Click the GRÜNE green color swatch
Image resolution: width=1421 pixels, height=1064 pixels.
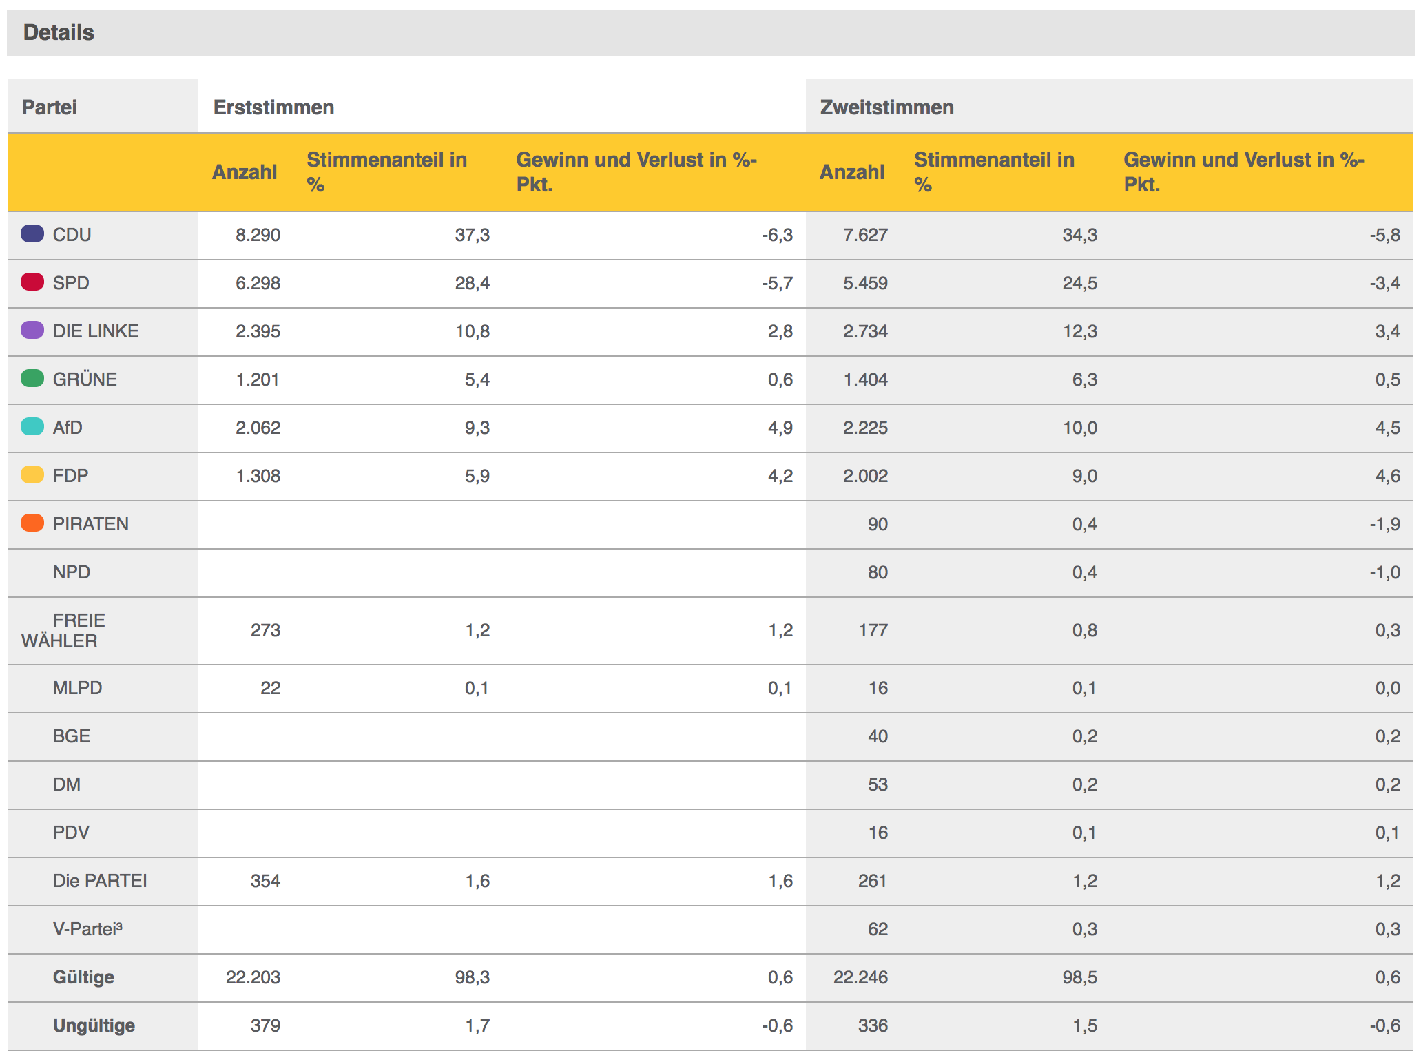32,378
